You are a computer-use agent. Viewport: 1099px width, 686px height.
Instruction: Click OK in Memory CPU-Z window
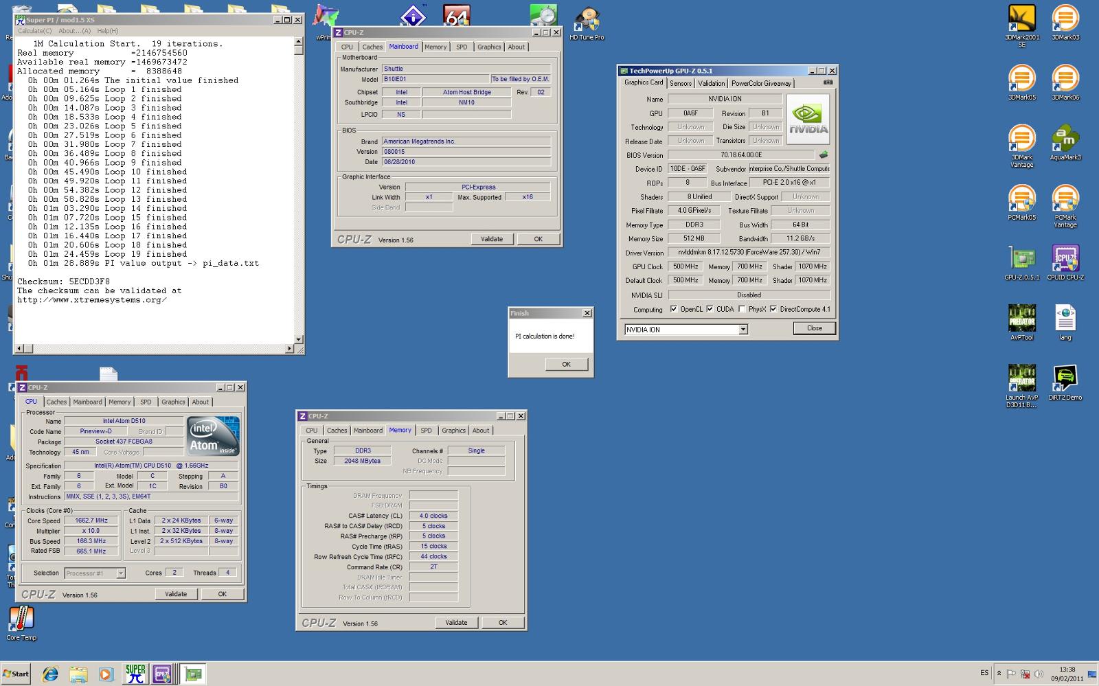pyautogui.click(x=503, y=622)
